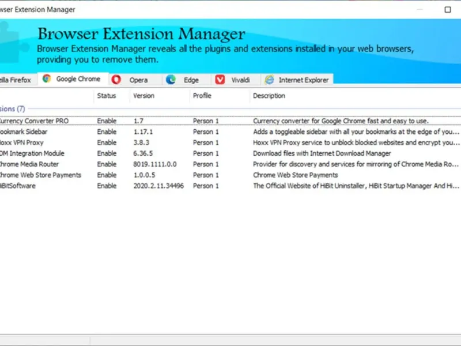Click the Edge browser logo icon
Image resolution: width=461 pixels, height=346 pixels.
(171, 80)
